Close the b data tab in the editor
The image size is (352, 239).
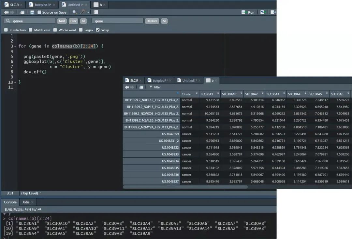click(x=104, y=5)
